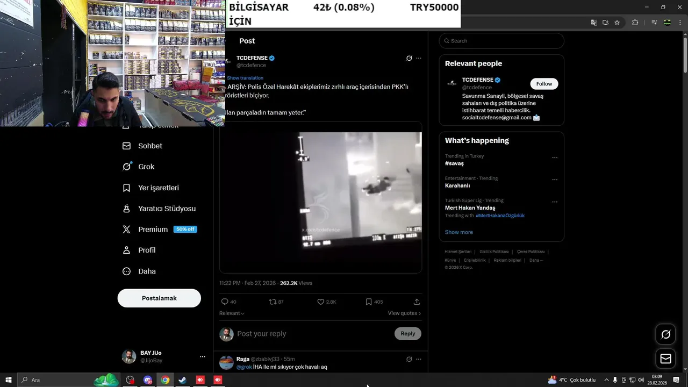Open Hizmet Şartları footer link
688x387 pixels.
point(458,252)
